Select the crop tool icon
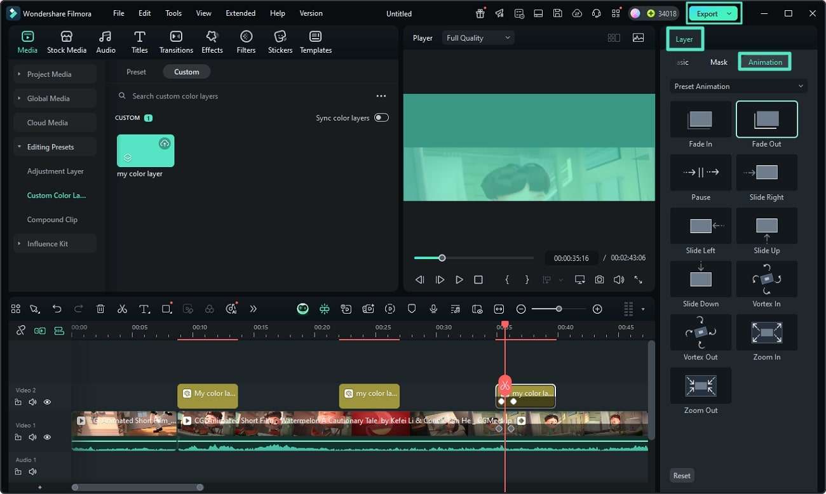The width and height of the screenshot is (826, 494). pyautogui.click(x=166, y=309)
